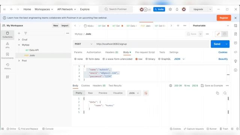Open collections more options ellipsis

[x=67, y=33]
